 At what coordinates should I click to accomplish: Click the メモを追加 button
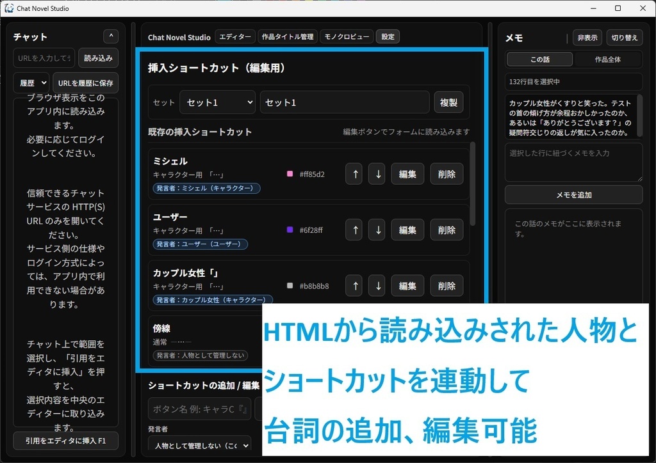pos(573,195)
